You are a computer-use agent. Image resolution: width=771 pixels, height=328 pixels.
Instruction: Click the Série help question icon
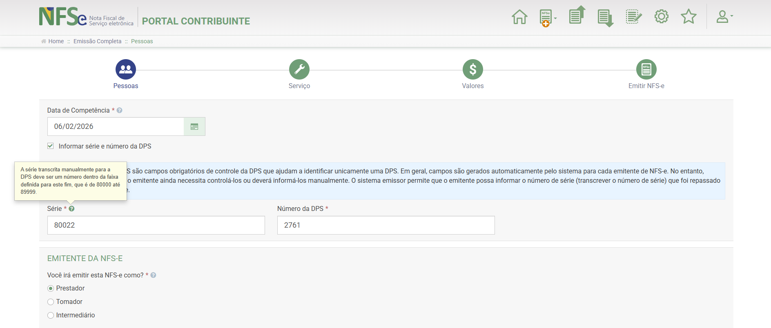pos(71,209)
